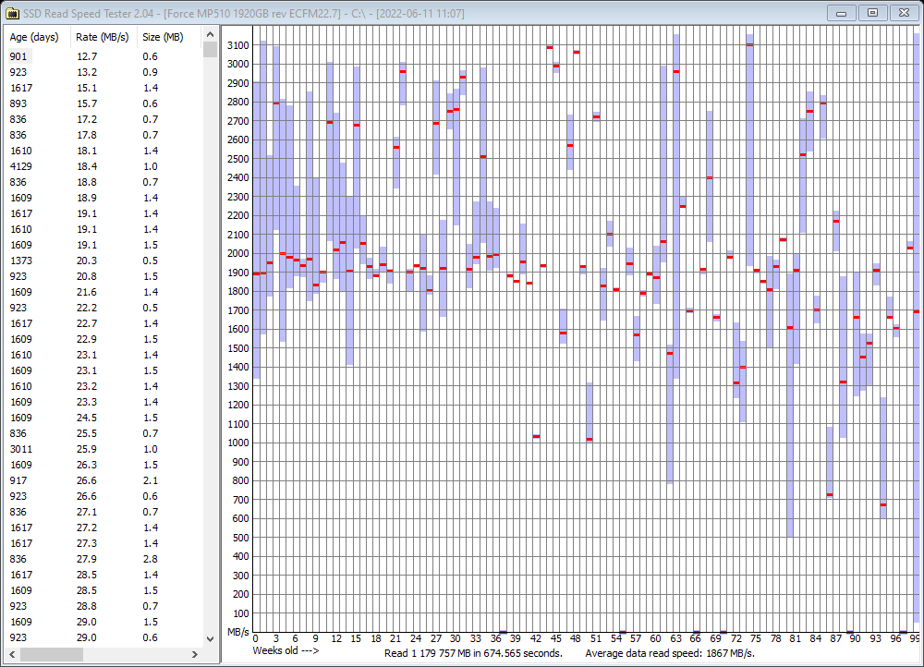Click the red marker near 3090 MB/s at week 44
This screenshot has width=924, height=667.
click(x=550, y=48)
